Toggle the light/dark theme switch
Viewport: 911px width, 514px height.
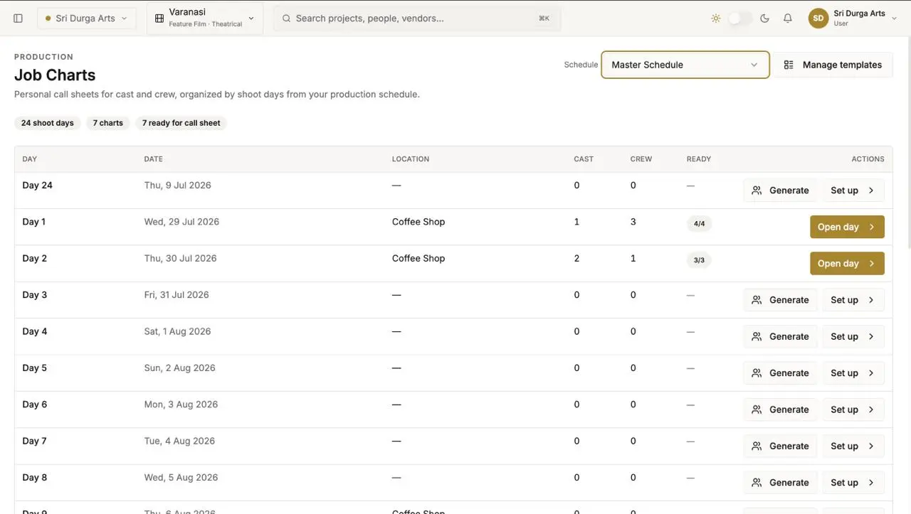click(x=740, y=18)
